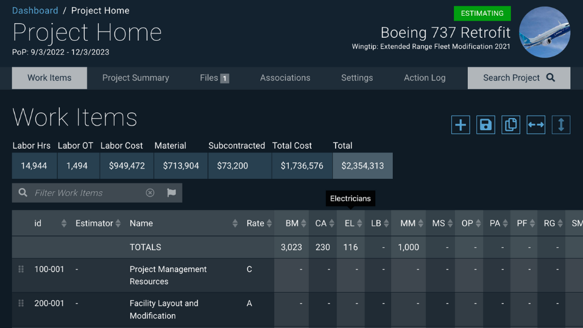The image size is (583, 328).
Task: Open the Files tab
Action: (214, 78)
